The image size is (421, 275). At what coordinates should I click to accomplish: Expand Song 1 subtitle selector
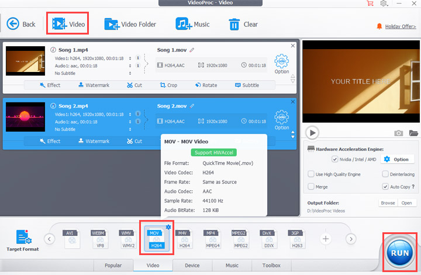[130, 73]
